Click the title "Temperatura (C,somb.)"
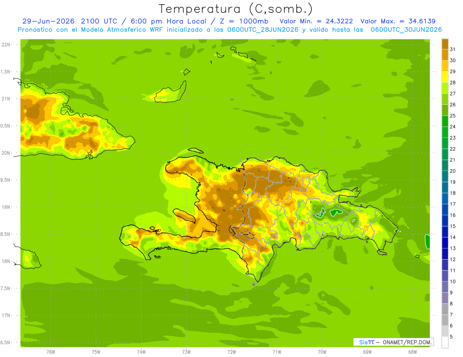 pos(236,9)
